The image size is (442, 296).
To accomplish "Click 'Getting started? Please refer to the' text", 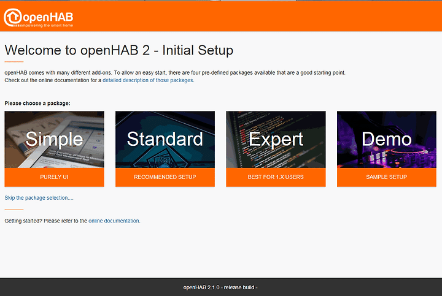I will [x=45, y=221].
